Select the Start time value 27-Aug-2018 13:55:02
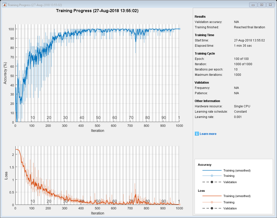 click(x=249, y=40)
